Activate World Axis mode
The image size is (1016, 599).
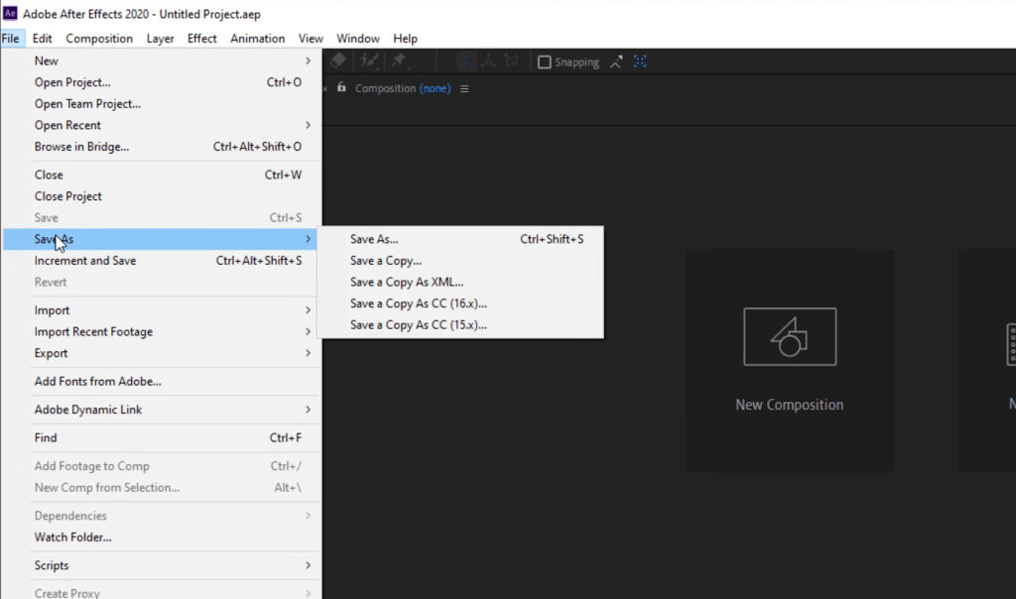tap(489, 60)
